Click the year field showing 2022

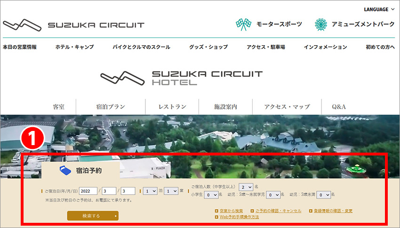[88, 191]
